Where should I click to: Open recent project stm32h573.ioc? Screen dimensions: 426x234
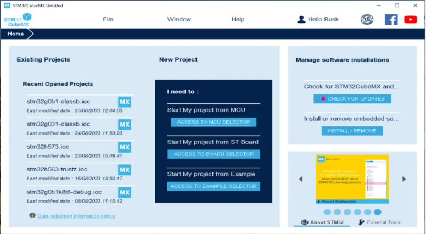click(48, 147)
